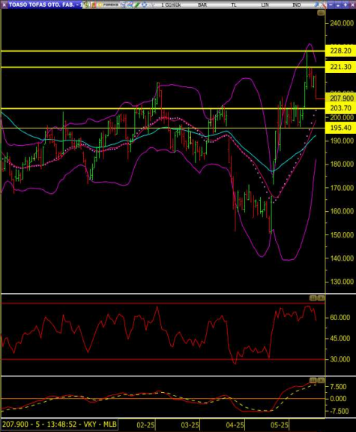Close the RSI indicator panel
Screen dimensions: 356x432
pyautogui.click(x=321, y=298)
